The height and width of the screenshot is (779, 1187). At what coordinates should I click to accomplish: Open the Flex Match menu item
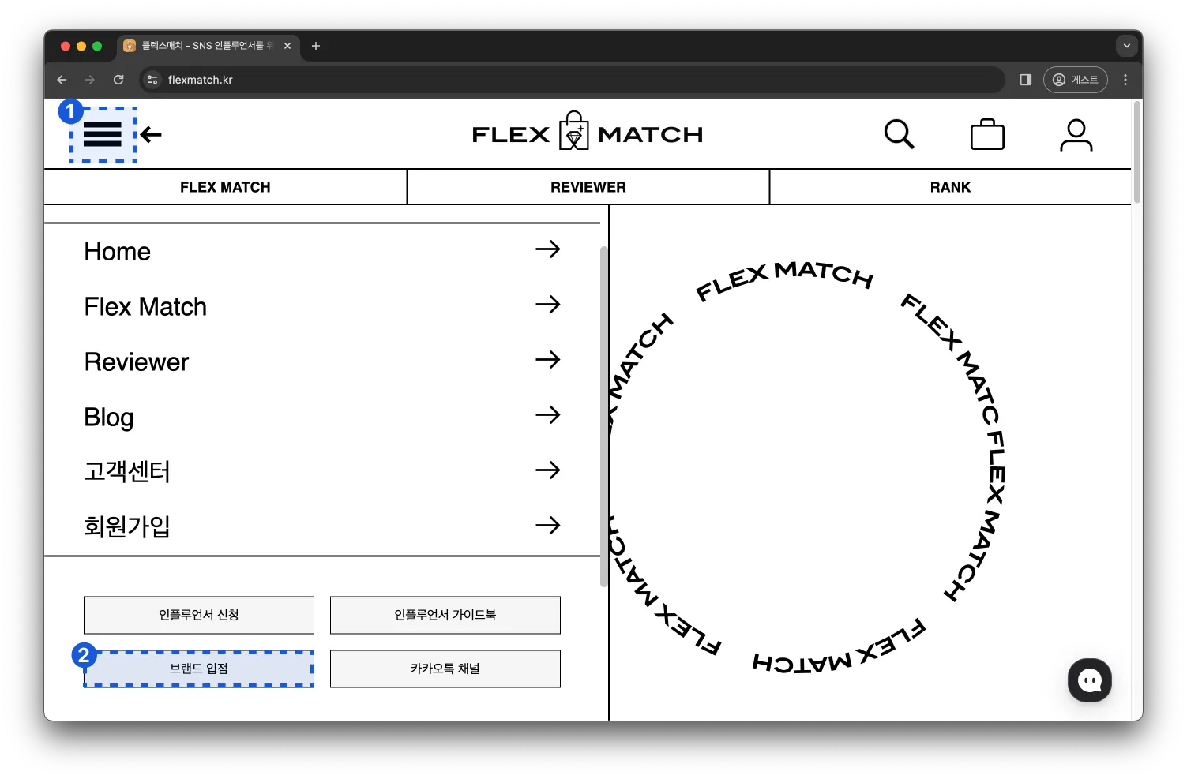322,306
